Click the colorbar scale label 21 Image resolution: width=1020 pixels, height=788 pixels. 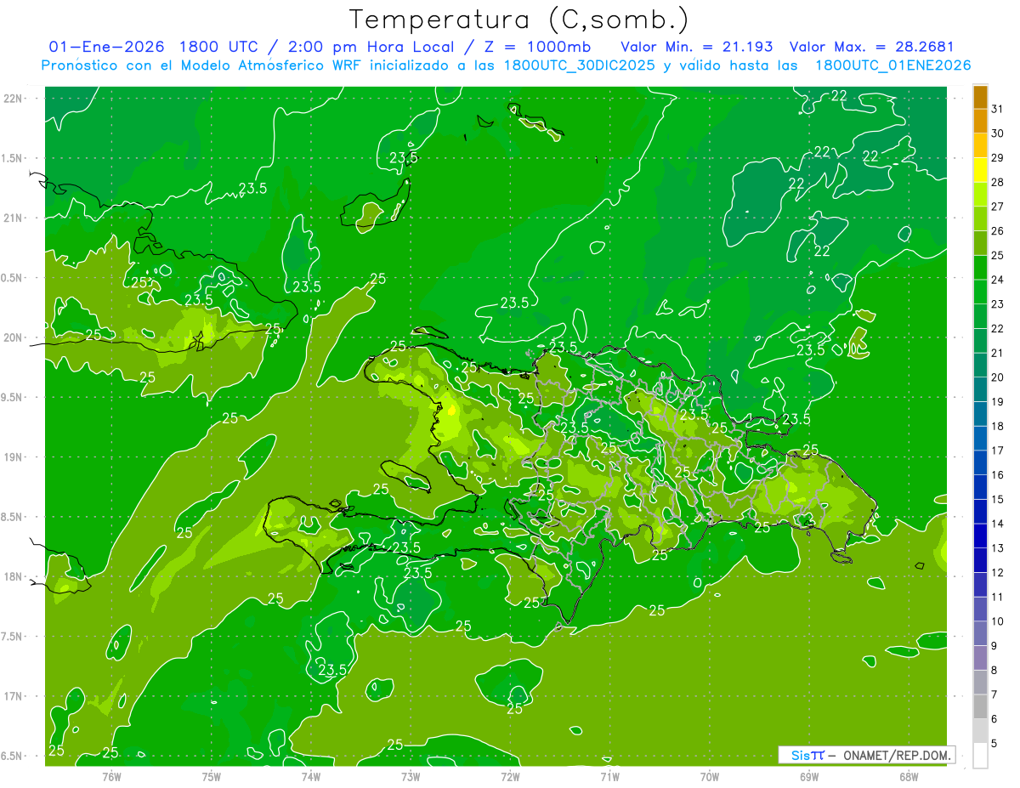(x=998, y=353)
